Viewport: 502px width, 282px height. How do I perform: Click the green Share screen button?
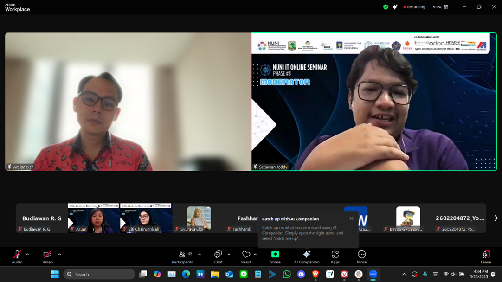(x=275, y=257)
